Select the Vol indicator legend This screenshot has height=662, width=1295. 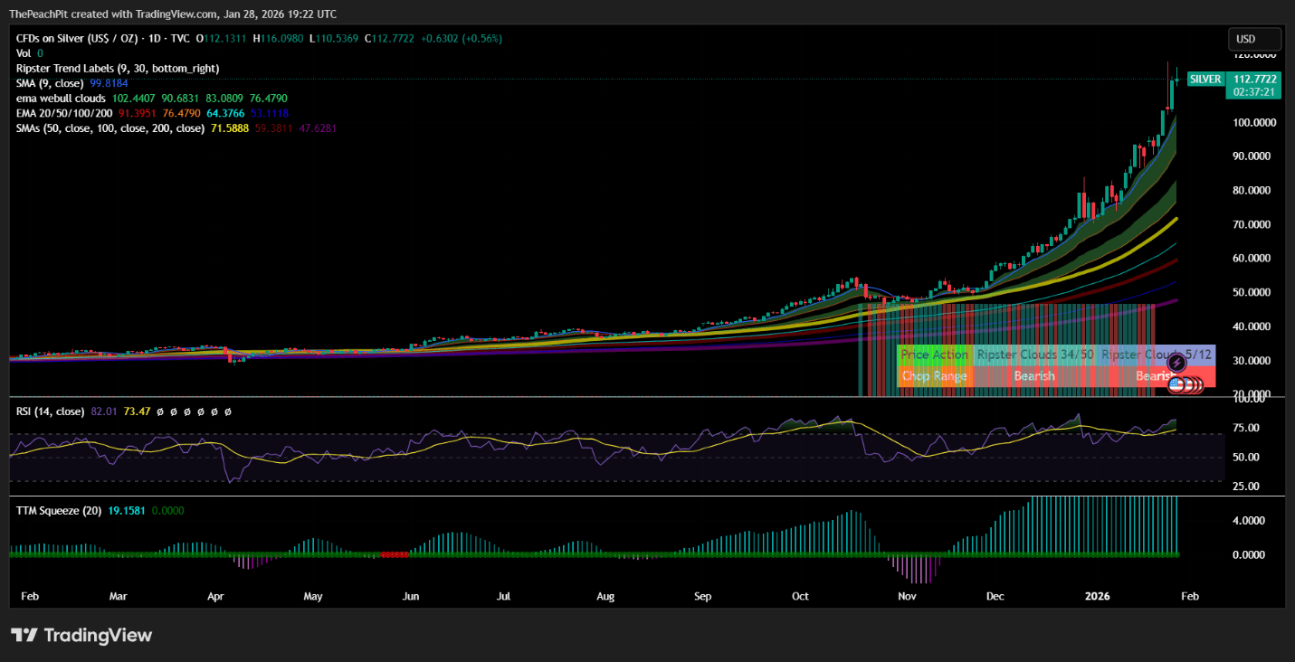click(24, 53)
